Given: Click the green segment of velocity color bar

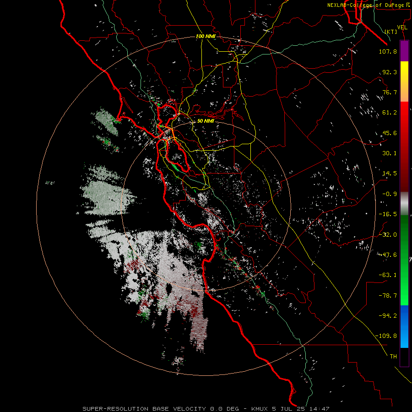Looking at the screenshot, I should (x=404, y=260).
